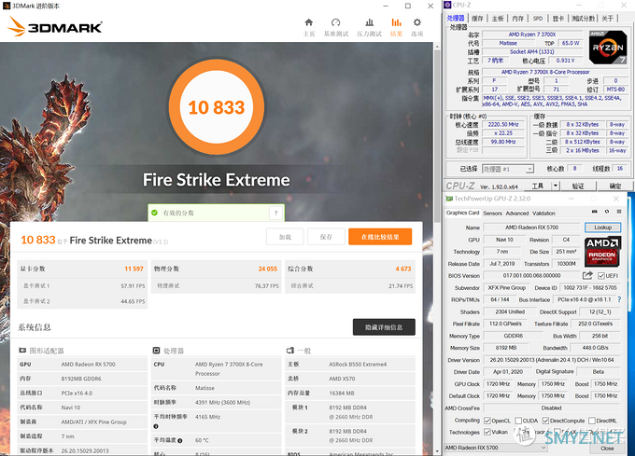The height and width of the screenshot is (456, 635).
Task: Go to 3DMark Home (主页) icon
Action: [x=308, y=22]
